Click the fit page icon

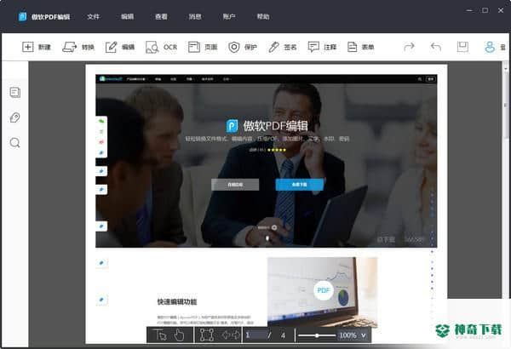click(207, 335)
